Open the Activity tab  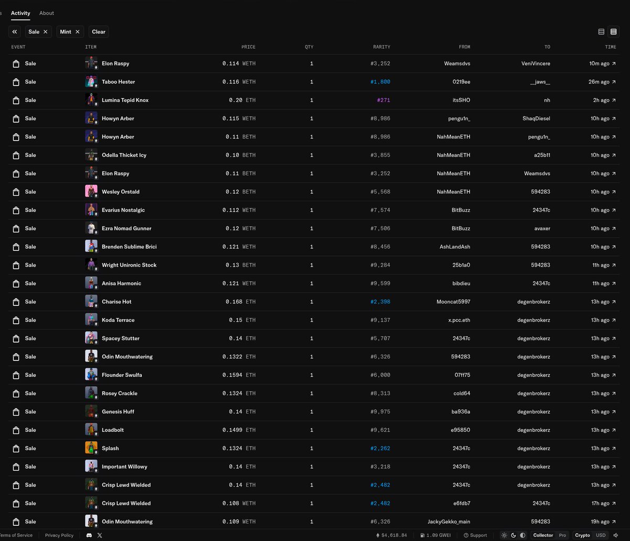coord(20,13)
